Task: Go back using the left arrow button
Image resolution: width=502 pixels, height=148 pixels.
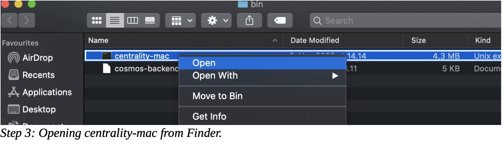Action: tap(9, 20)
